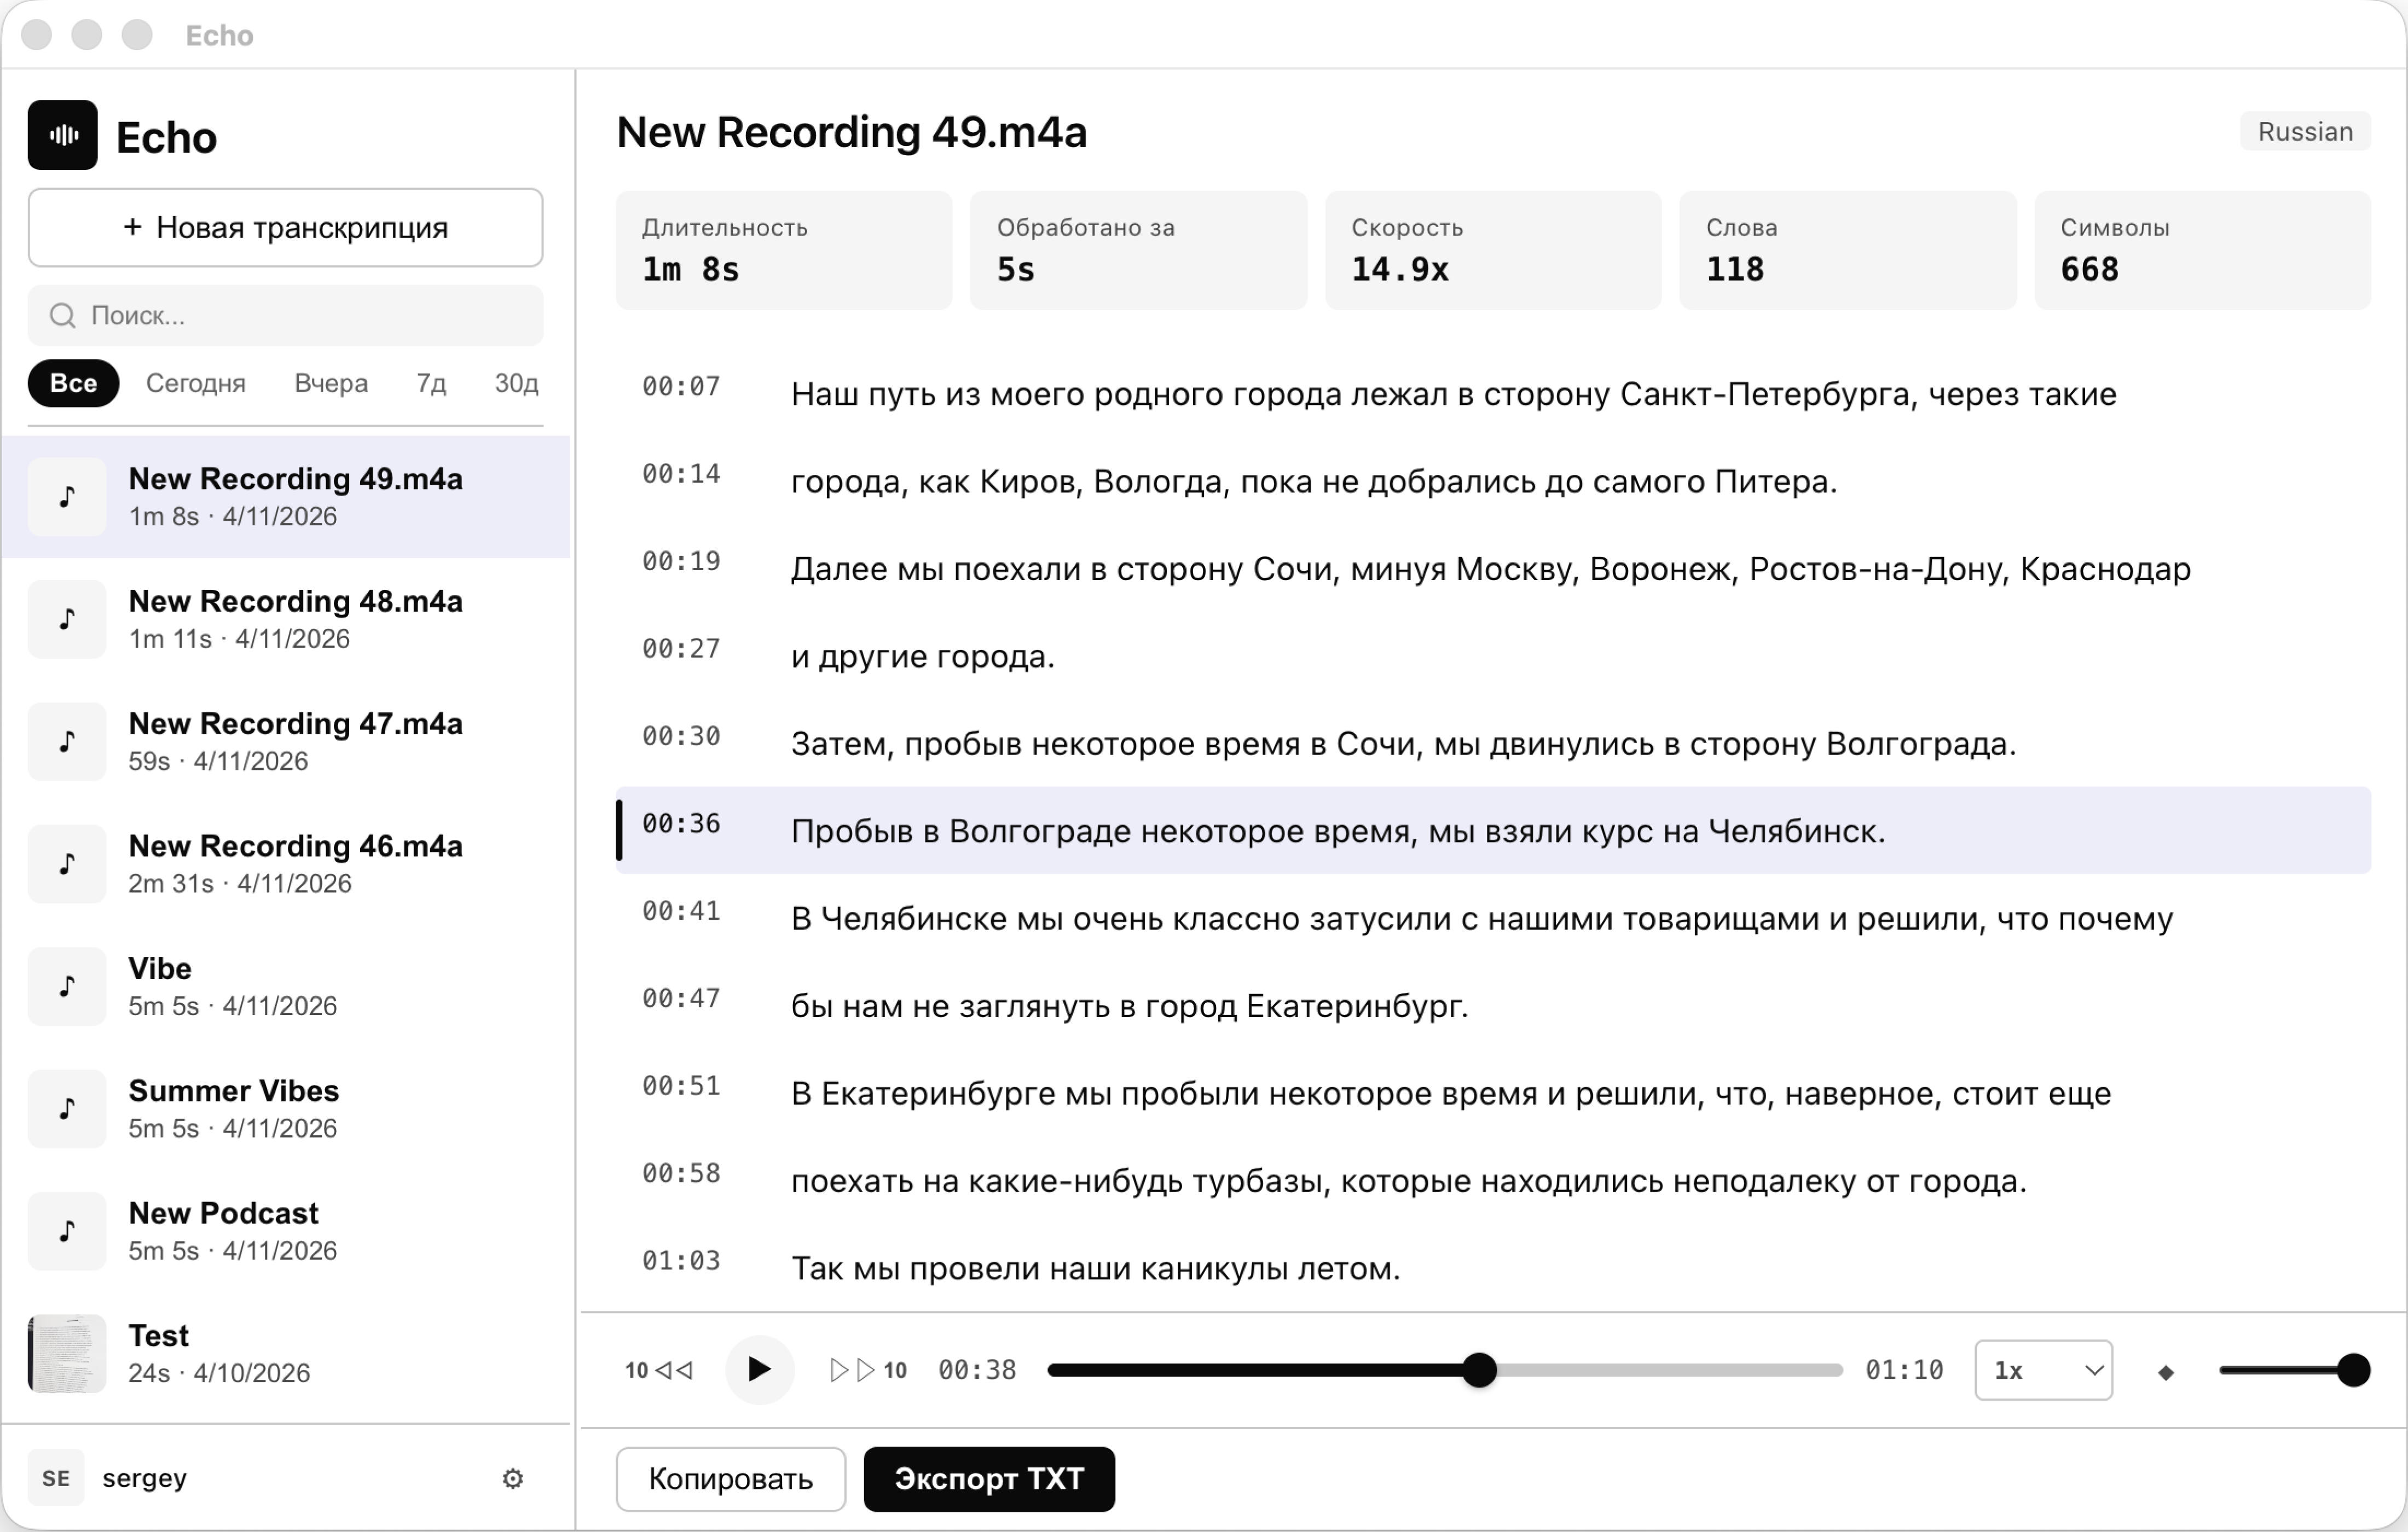
Task: Open settings via the gear icon
Action: pyautogui.click(x=512, y=1478)
